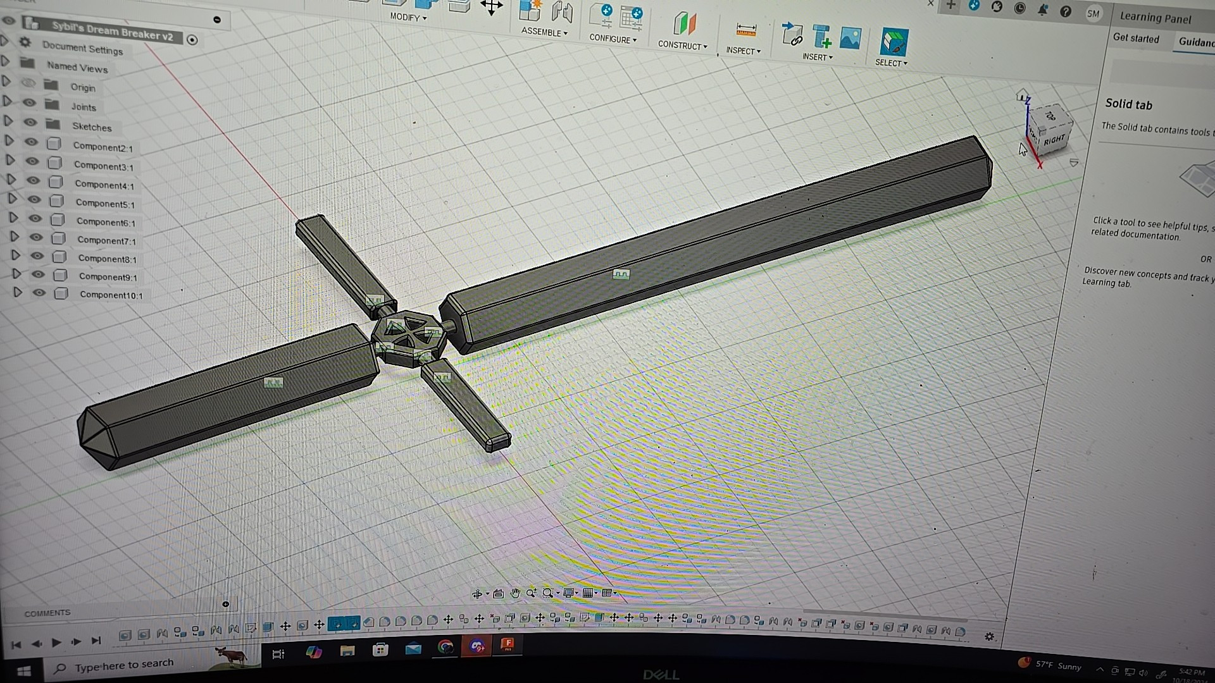Open the CONSTRUCT dropdown menu
The height and width of the screenshot is (683, 1215).
point(682,45)
